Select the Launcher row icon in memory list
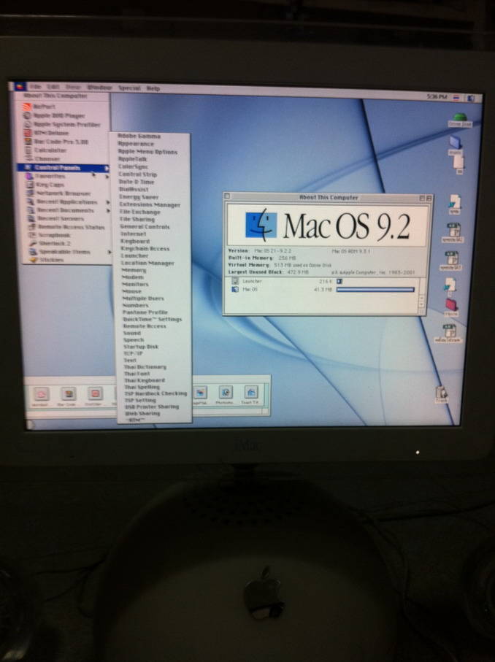Screen dimensions: 495x662 (x=235, y=280)
